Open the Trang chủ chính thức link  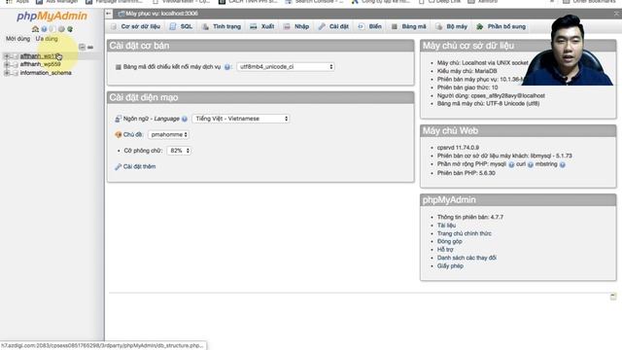click(465, 233)
